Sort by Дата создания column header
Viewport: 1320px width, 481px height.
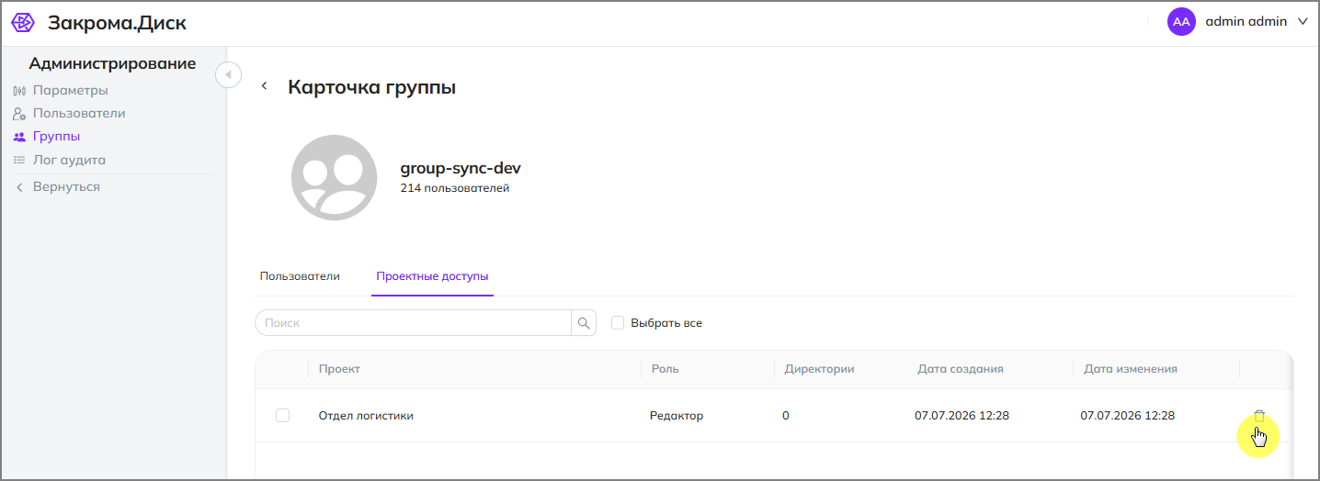[961, 369]
